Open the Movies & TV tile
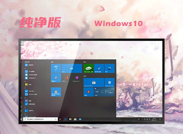The width and height of the screenshot is (183, 134). point(99,68)
